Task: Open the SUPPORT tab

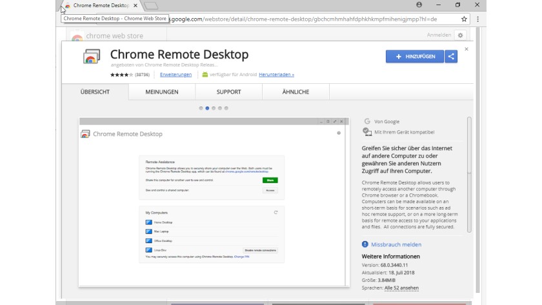Action: click(x=229, y=92)
